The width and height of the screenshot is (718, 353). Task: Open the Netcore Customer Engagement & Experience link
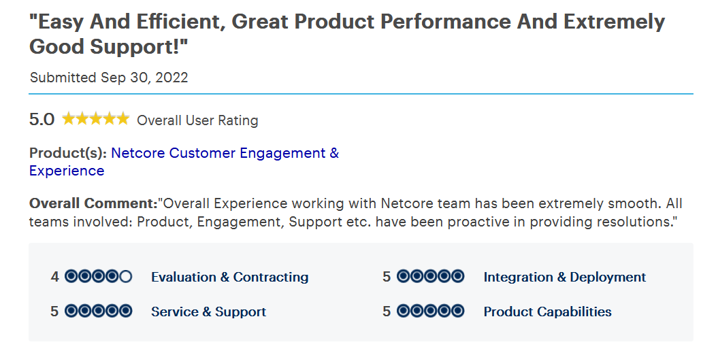[184, 162]
